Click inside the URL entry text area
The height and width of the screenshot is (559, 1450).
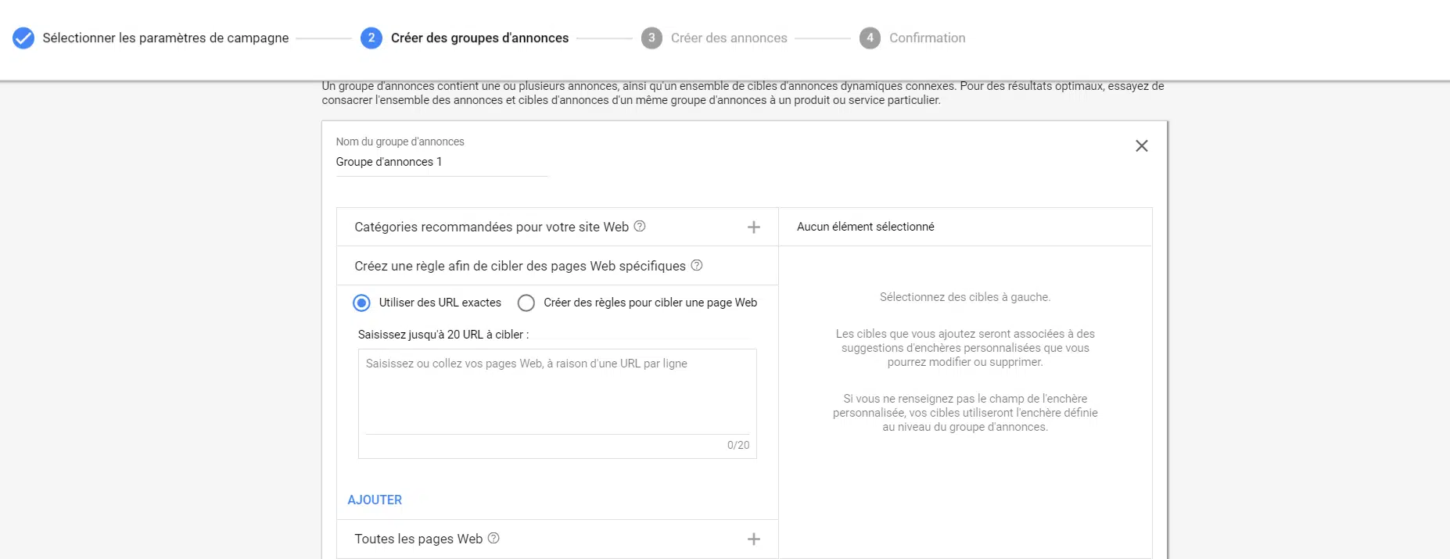556,391
